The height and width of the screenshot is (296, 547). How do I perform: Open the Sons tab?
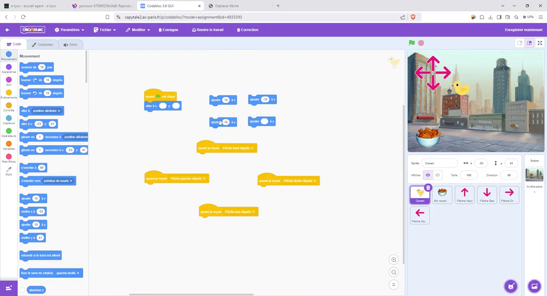70,44
